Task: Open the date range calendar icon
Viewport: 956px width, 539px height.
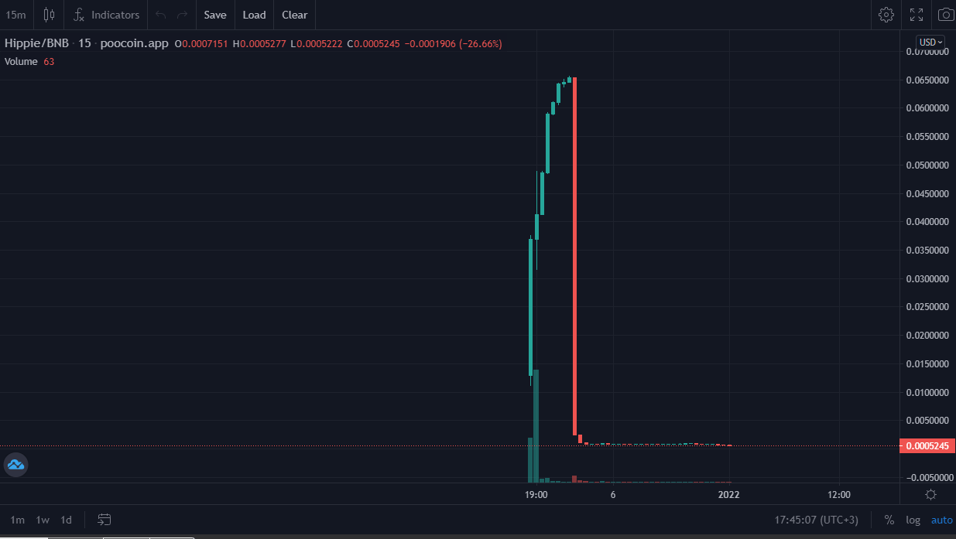Action: (x=105, y=520)
